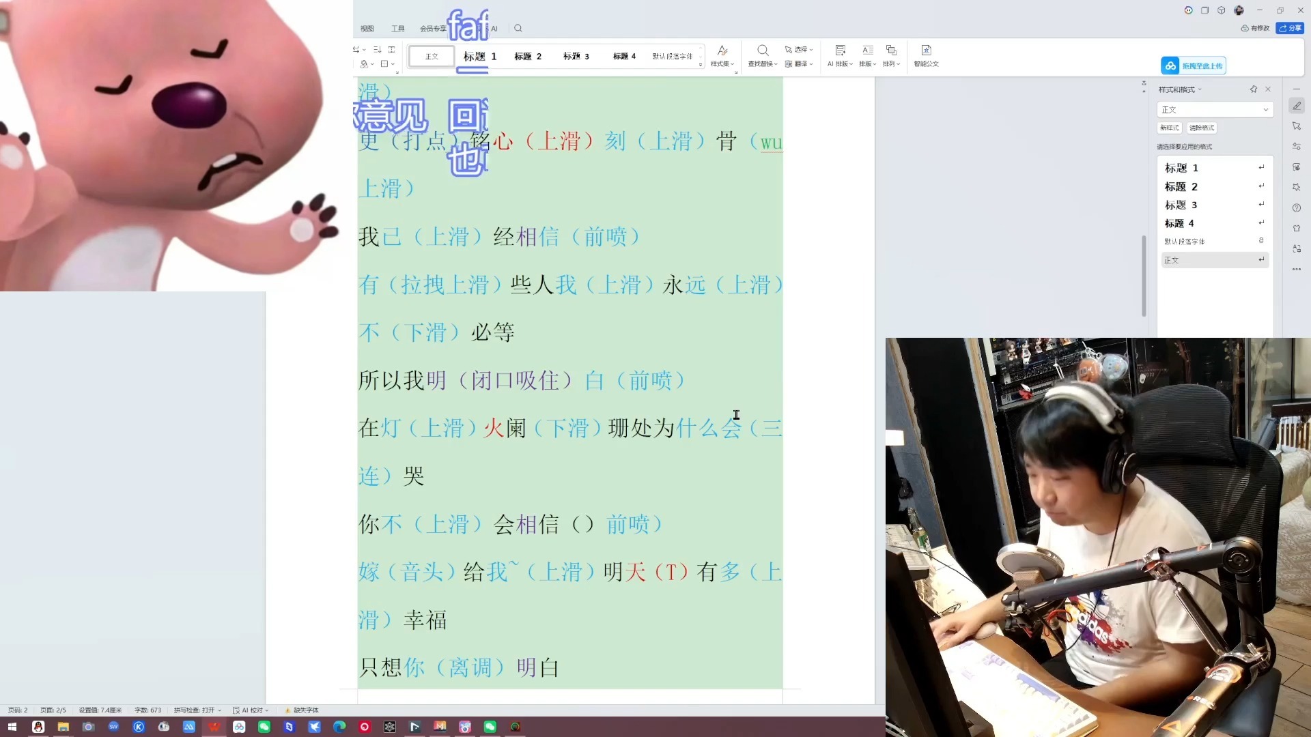The height and width of the screenshot is (737, 1311).
Task: Open the 翻译 translate dropdown
Action: (x=799, y=64)
